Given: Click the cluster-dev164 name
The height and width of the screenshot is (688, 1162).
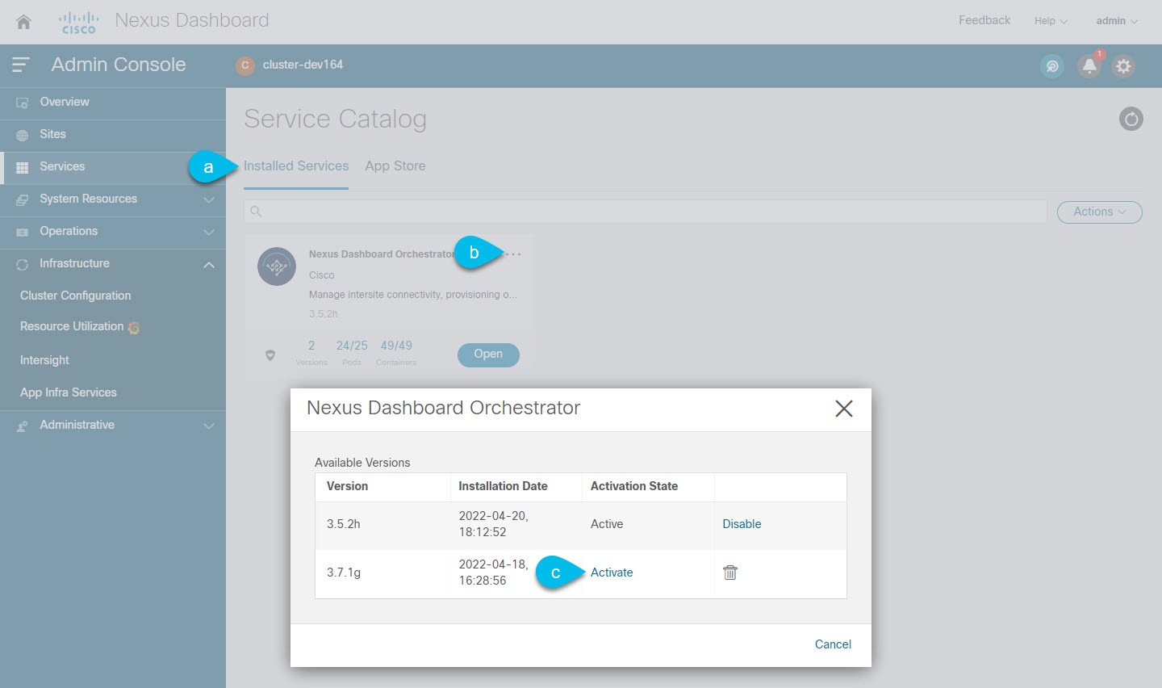Looking at the screenshot, I should (x=303, y=65).
